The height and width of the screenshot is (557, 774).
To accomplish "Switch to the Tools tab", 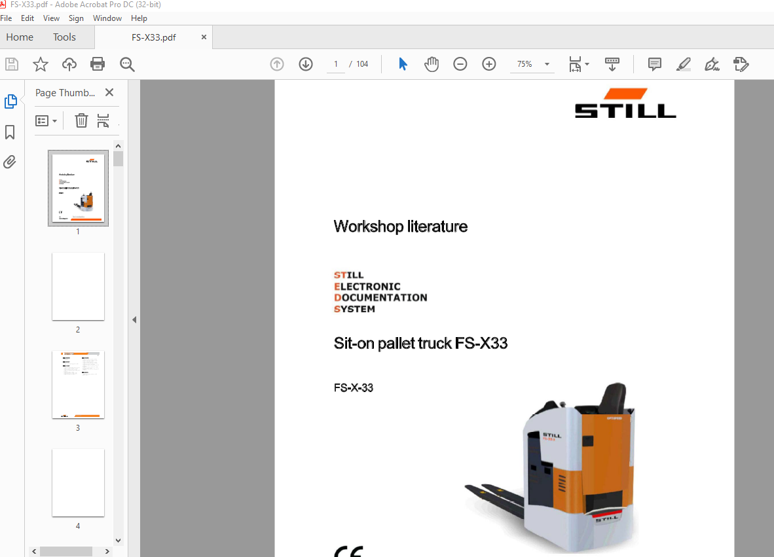I will (64, 37).
